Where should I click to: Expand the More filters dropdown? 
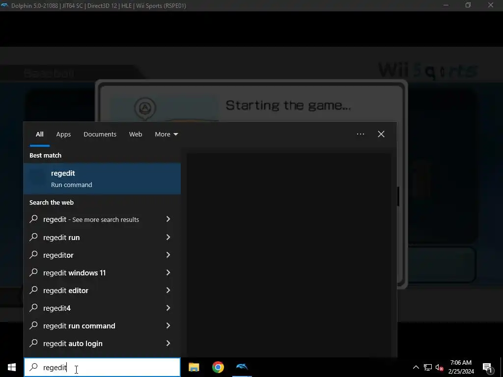(166, 135)
